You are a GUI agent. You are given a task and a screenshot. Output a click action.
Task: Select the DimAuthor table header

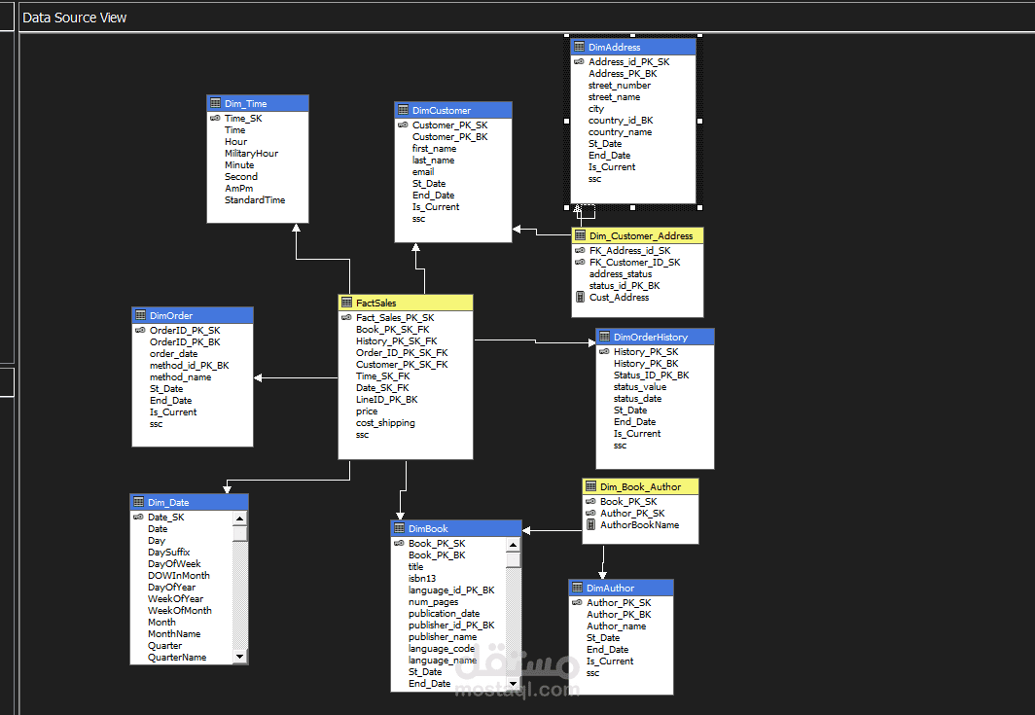click(x=622, y=588)
